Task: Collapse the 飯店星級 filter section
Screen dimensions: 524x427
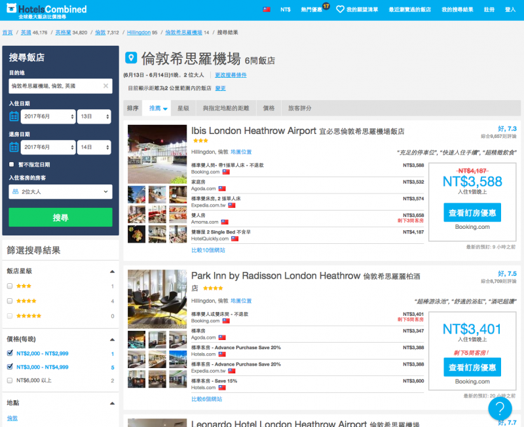Action: [112, 271]
